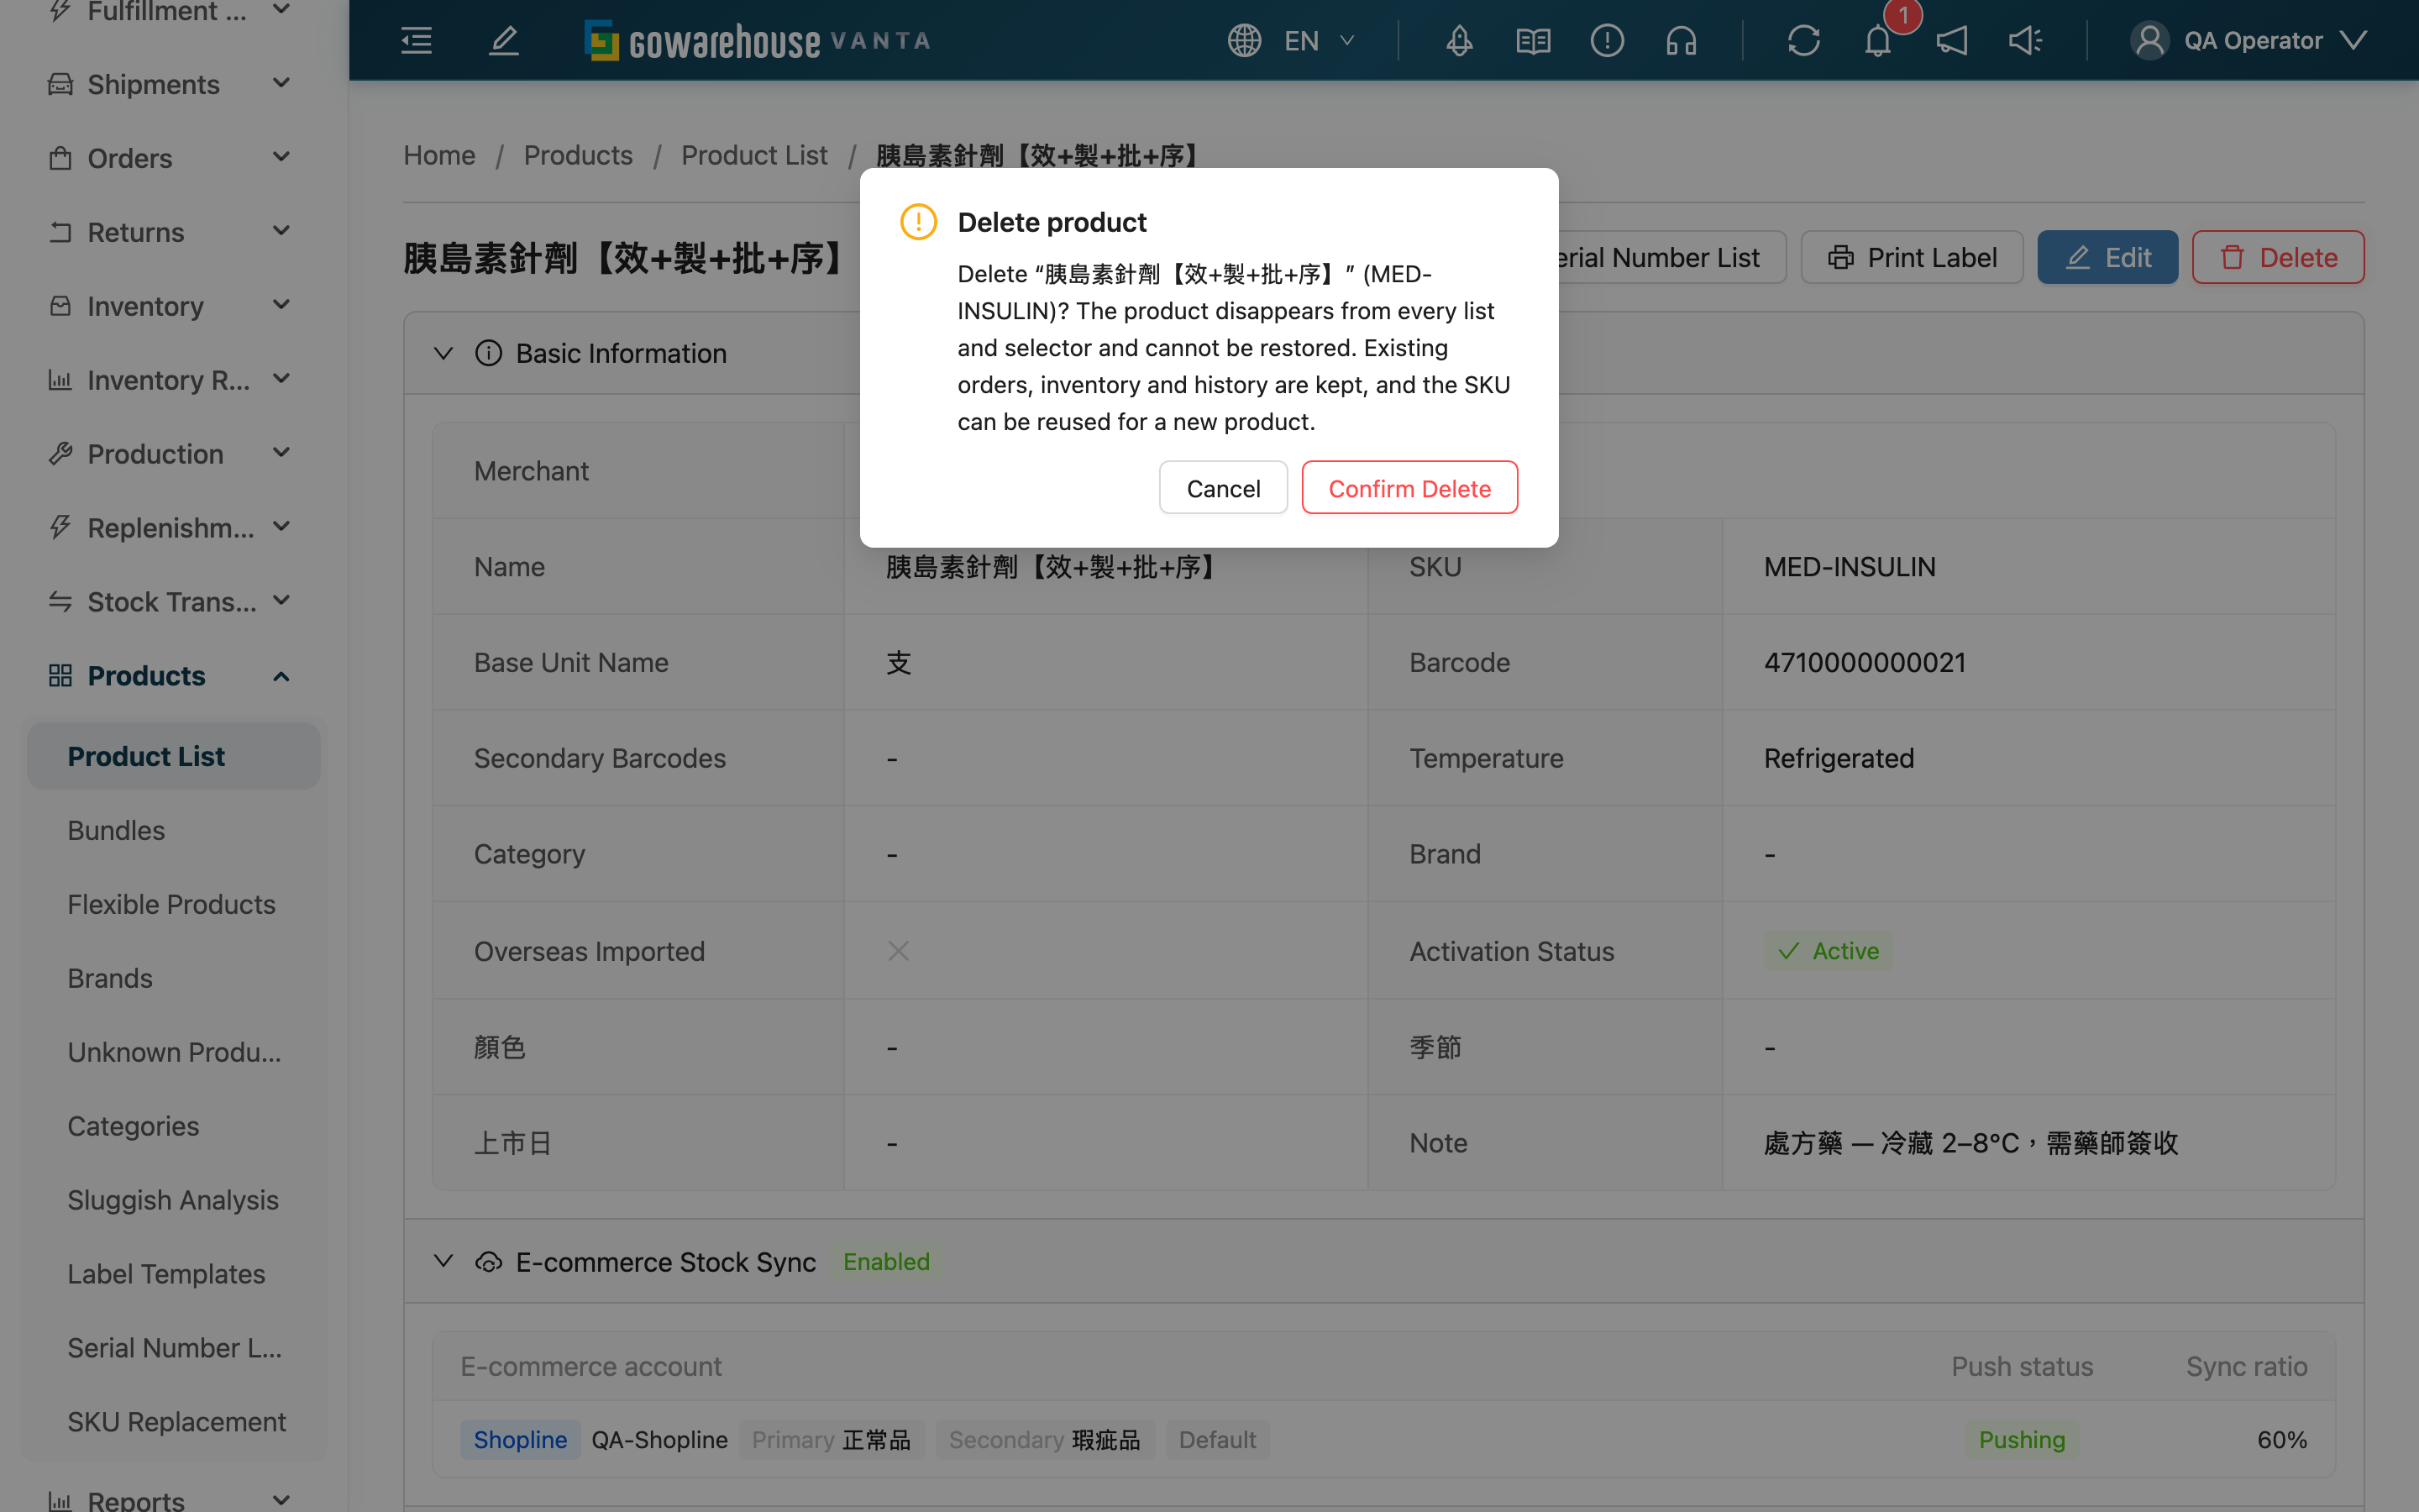The image size is (2419, 1512).
Task: Click the red Delete button
Action: [2278, 257]
